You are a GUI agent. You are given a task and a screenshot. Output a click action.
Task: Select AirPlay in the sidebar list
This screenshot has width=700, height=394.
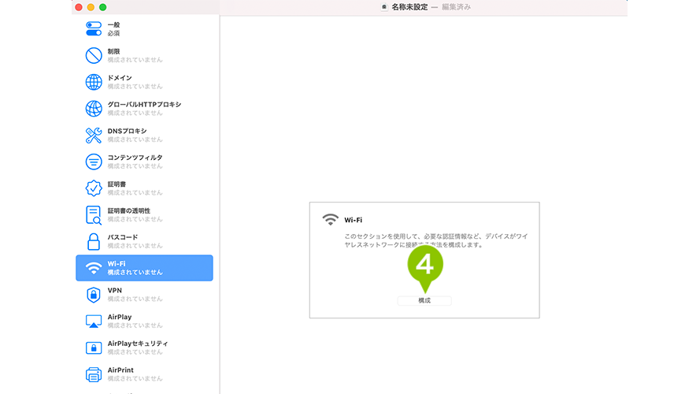coord(144,322)
